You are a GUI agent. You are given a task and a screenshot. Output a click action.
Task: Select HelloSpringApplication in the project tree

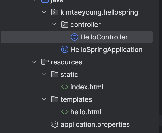tap(106, 50)
